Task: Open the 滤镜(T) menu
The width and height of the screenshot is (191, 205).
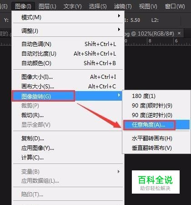Action: coord(123,6)
